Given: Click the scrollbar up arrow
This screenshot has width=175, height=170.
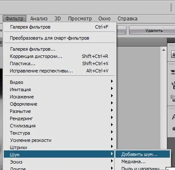Looking at the screenshot, I should [164, 50].
